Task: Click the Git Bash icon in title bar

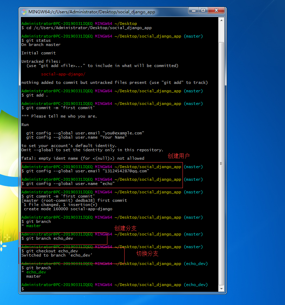Action: point(24,12)
